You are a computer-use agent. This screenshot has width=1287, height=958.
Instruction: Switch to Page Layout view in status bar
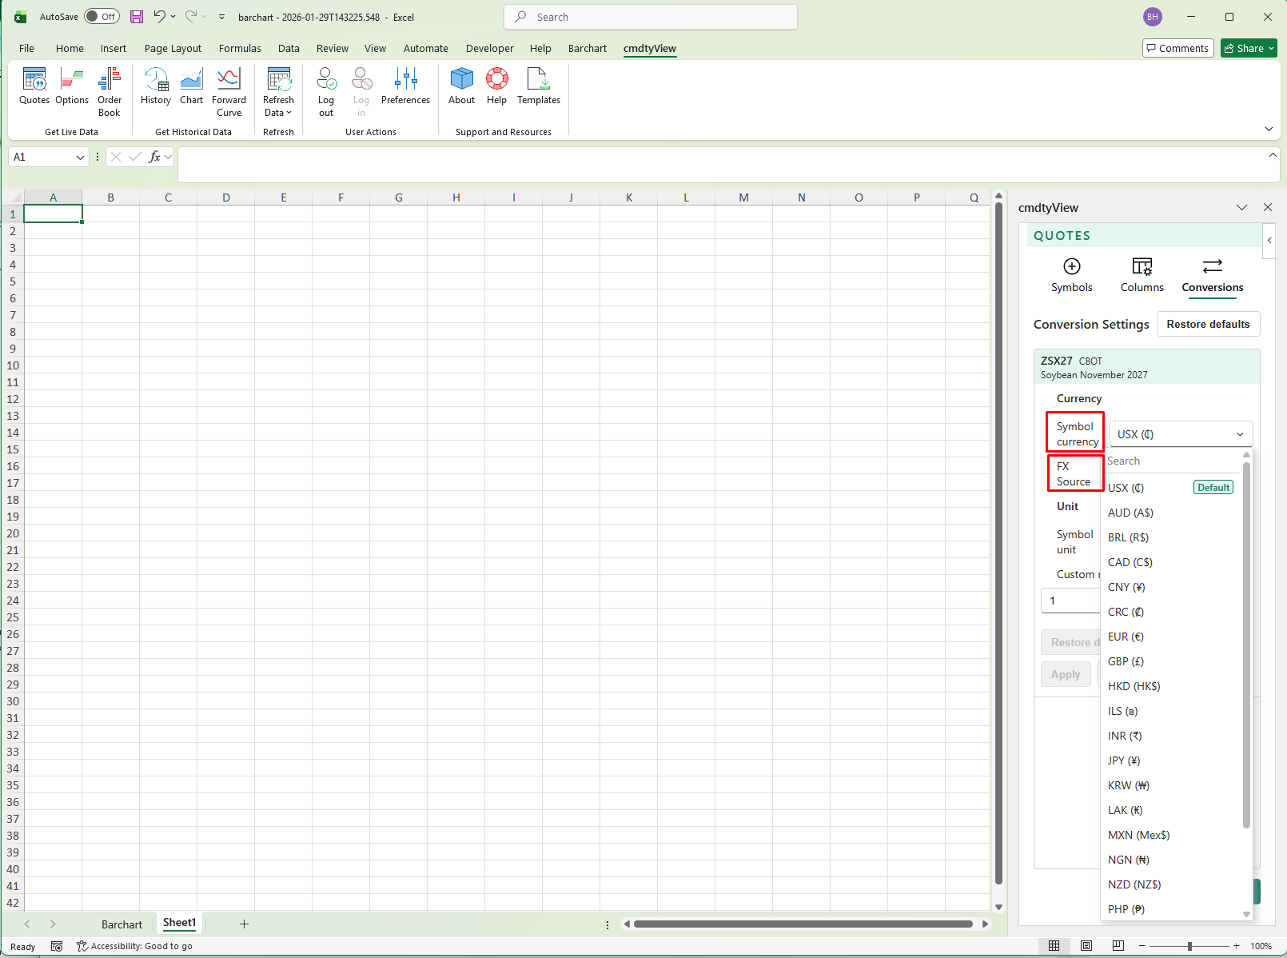pyautogui.click(x=1086, y=946)
